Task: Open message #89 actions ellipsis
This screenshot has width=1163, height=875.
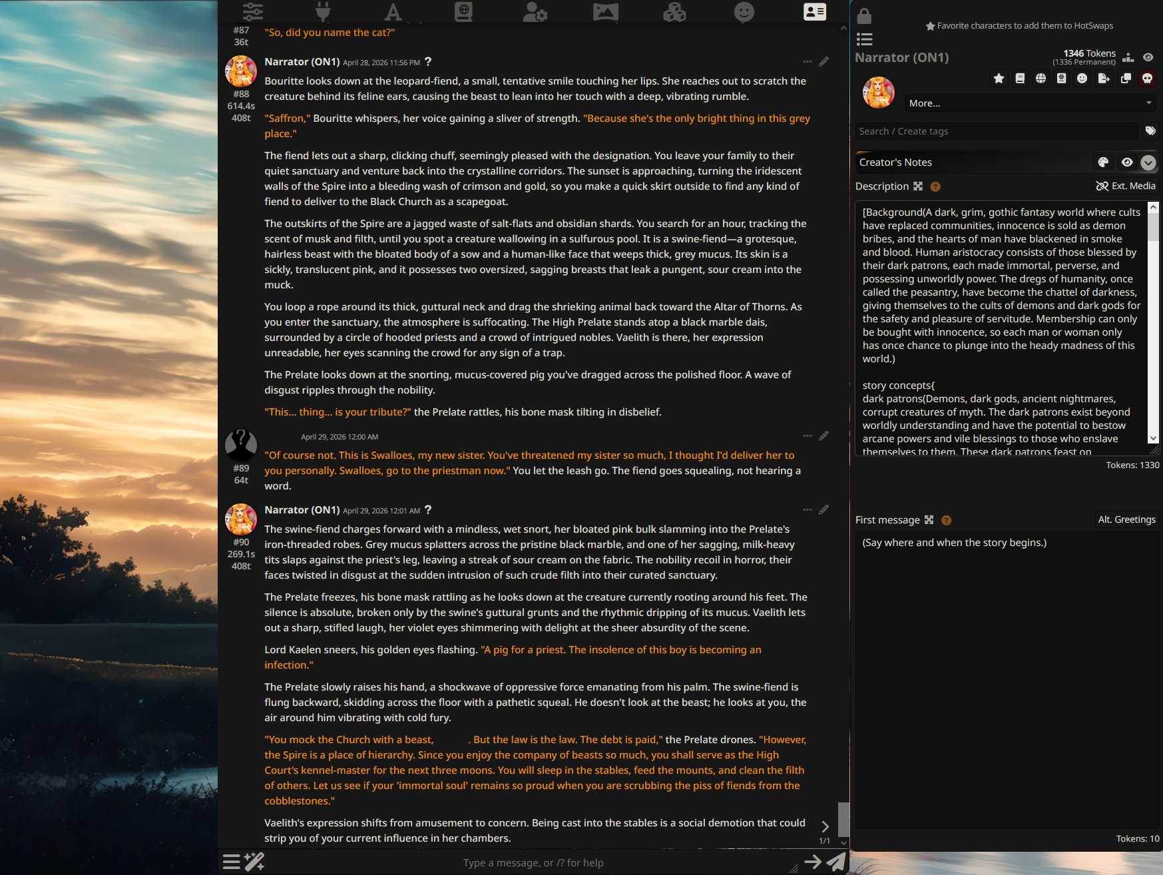Action: (808, 436)
